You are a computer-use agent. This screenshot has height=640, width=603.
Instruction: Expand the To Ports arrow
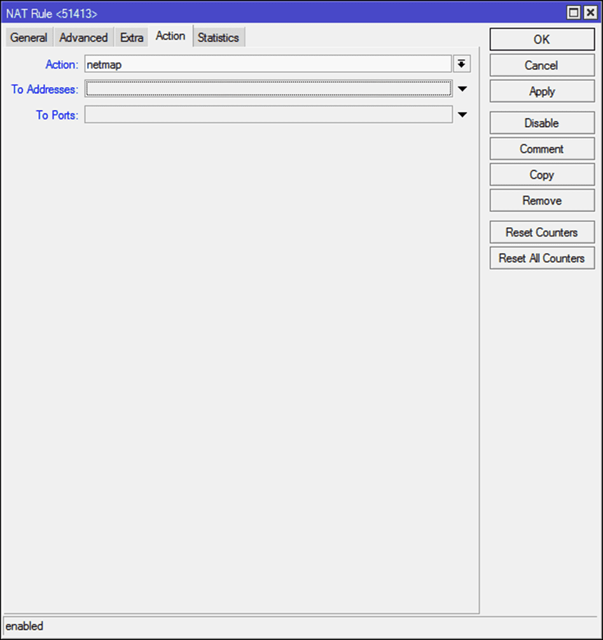point(462,115)
